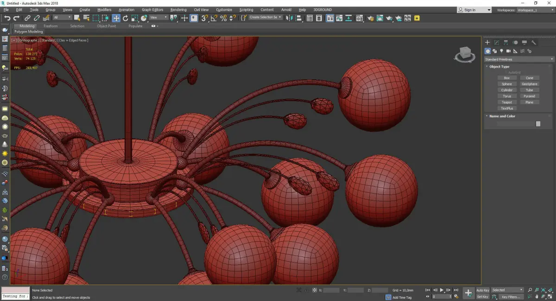Select the Move transform tool
This screenshot has width=556, height=301.
click(x=116, y=18)
